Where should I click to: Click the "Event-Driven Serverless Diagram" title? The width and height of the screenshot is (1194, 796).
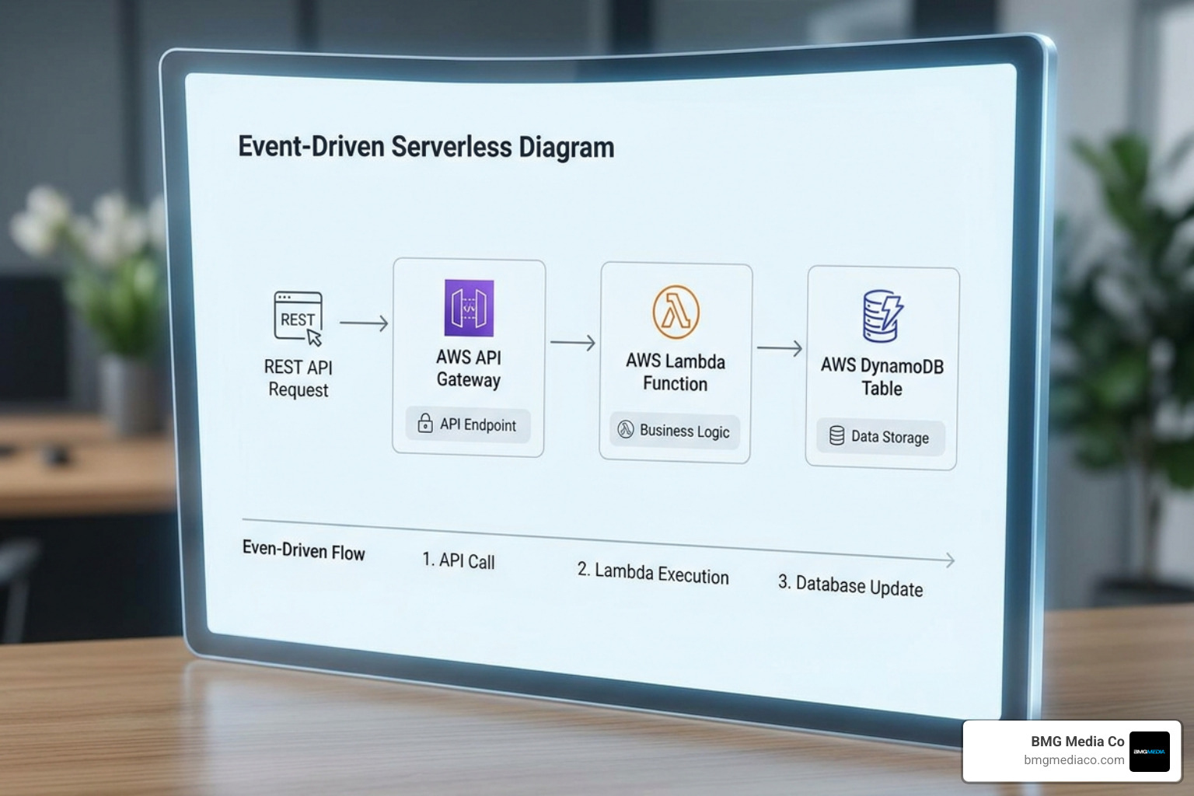426,147
